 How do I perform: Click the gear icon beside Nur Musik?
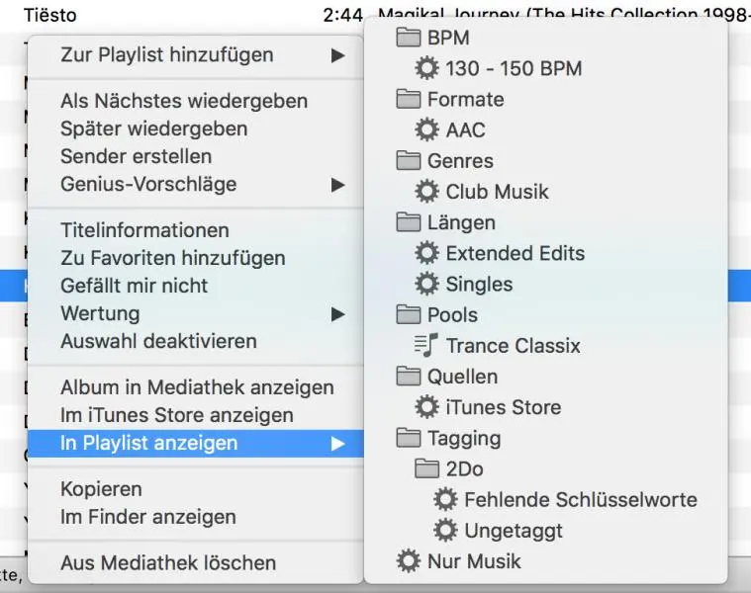click(408, 561)
